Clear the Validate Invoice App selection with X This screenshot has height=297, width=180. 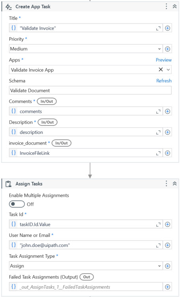pos(161,70)
